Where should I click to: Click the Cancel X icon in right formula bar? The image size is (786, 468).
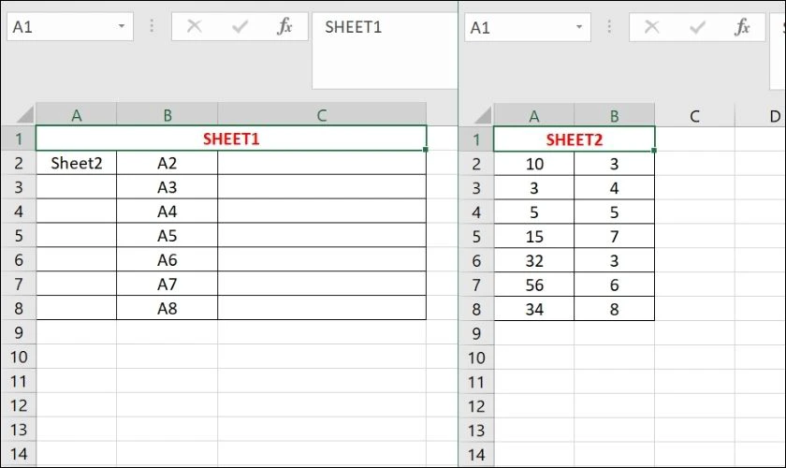point(651,26)
